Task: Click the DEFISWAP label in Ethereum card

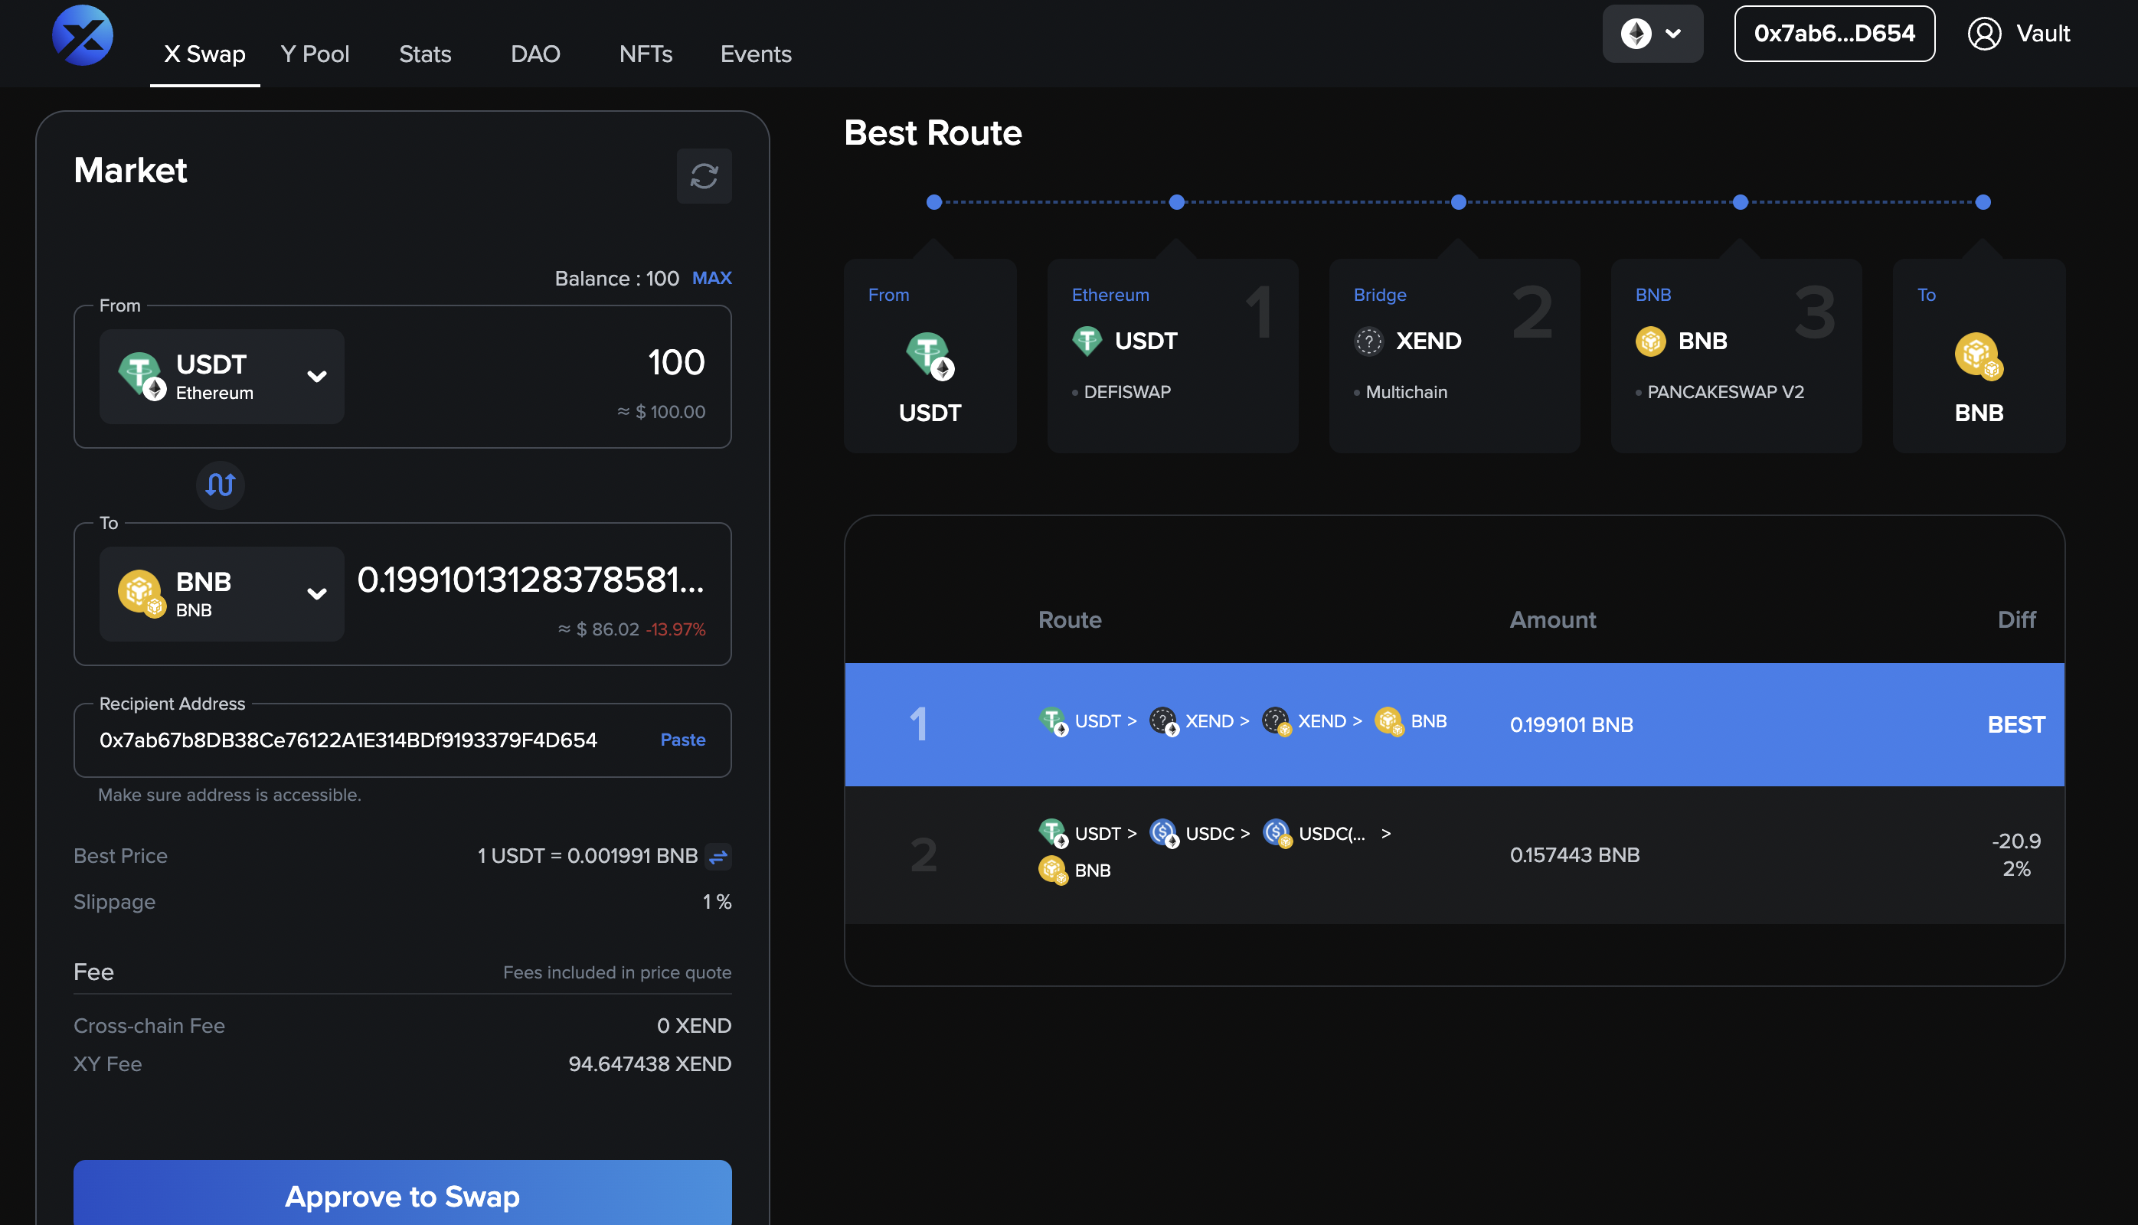Action: coord(1126,392)
